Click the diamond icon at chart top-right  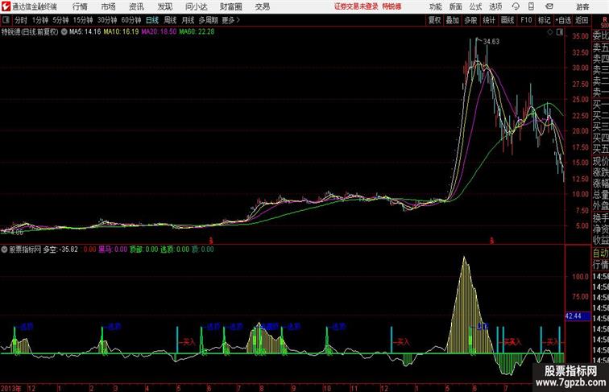550,32
